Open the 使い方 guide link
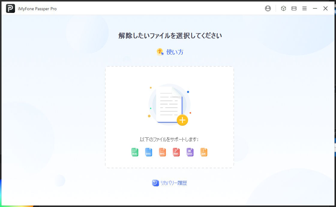The image size is (336, 207). pyautogui.click(x=175, y=52)
